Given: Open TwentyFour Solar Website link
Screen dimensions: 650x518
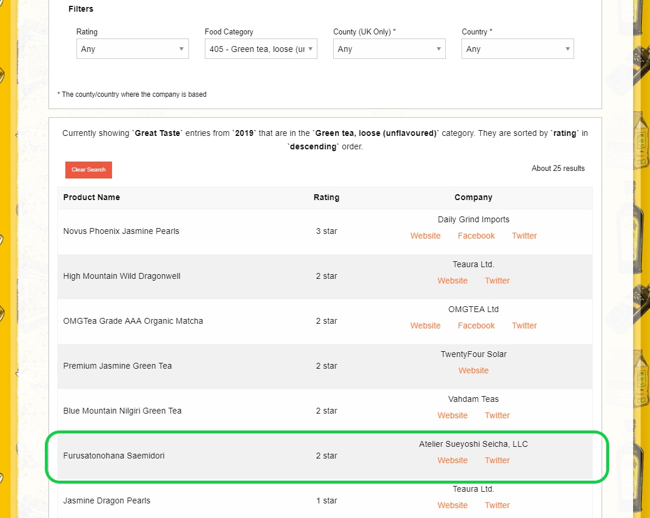Looking at the screenshot, I should pyautogui.click(x=473, y=370).
